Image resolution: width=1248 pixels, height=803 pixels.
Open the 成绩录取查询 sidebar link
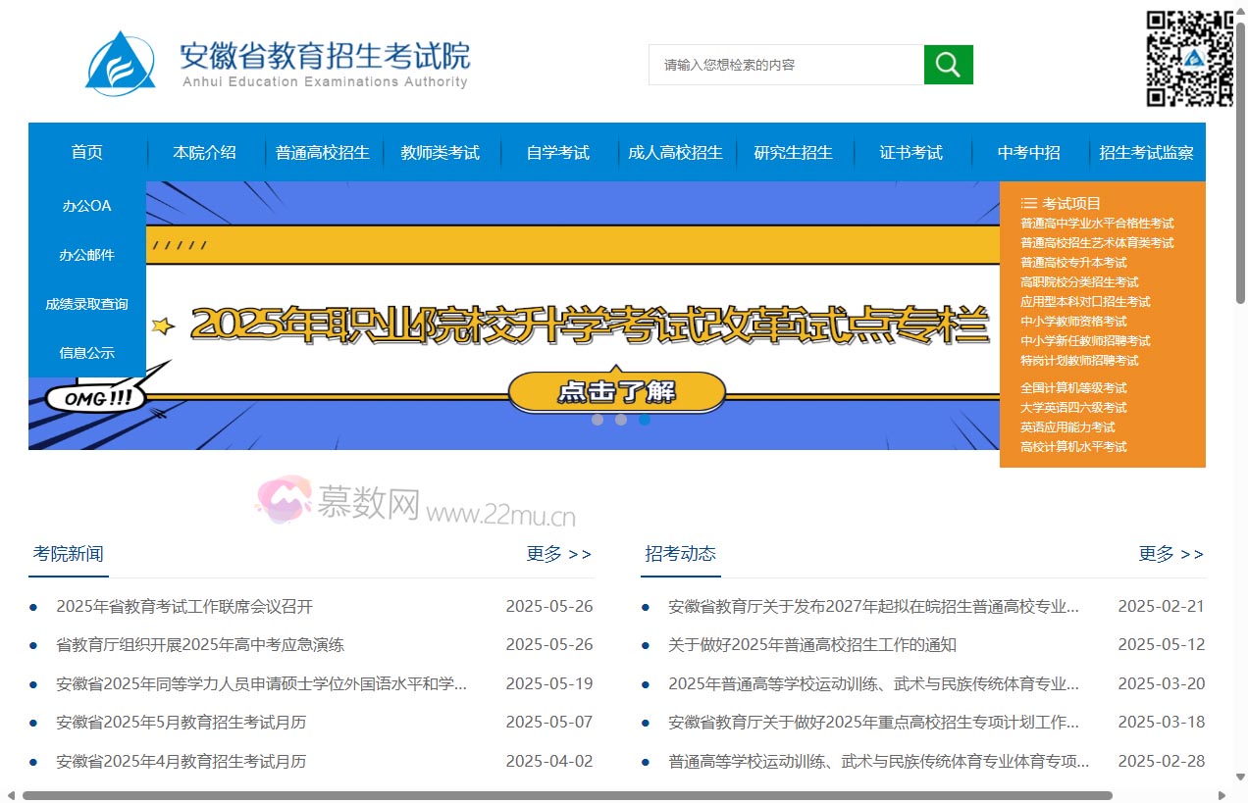coord(86,304)
